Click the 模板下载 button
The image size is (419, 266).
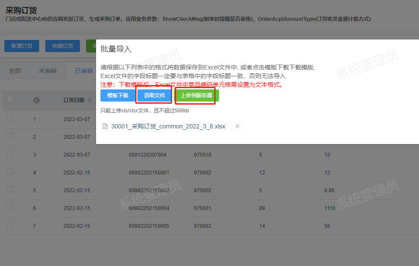coord(118,95)
